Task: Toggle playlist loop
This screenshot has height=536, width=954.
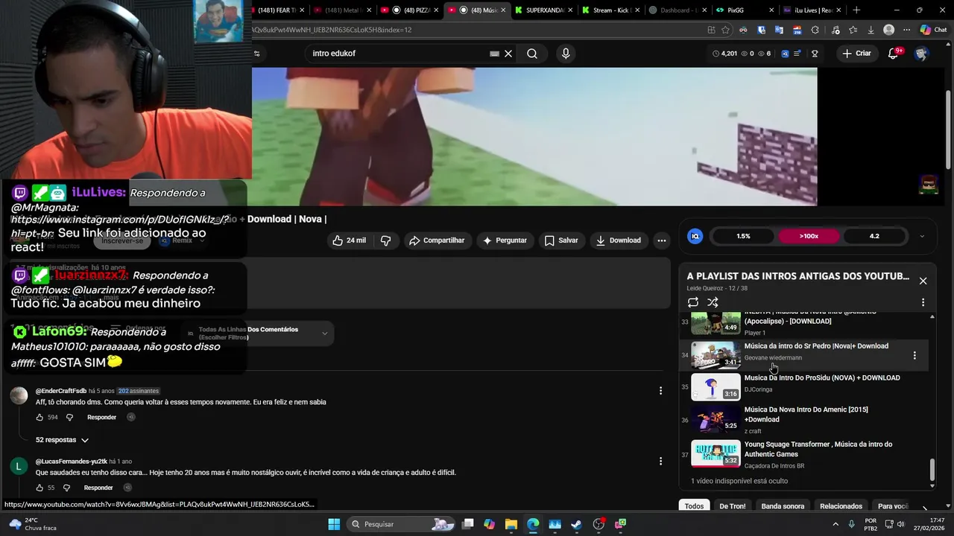Action: [692, 302]
